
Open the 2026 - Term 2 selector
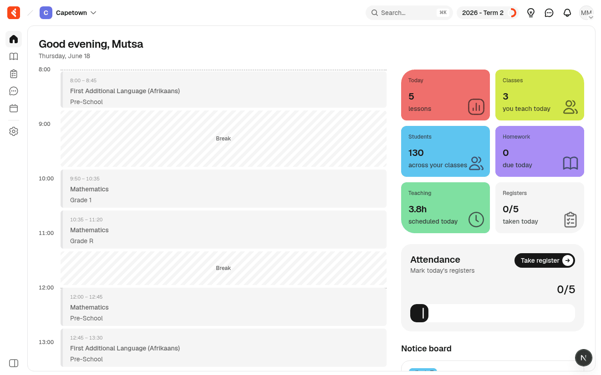[488, 13]
